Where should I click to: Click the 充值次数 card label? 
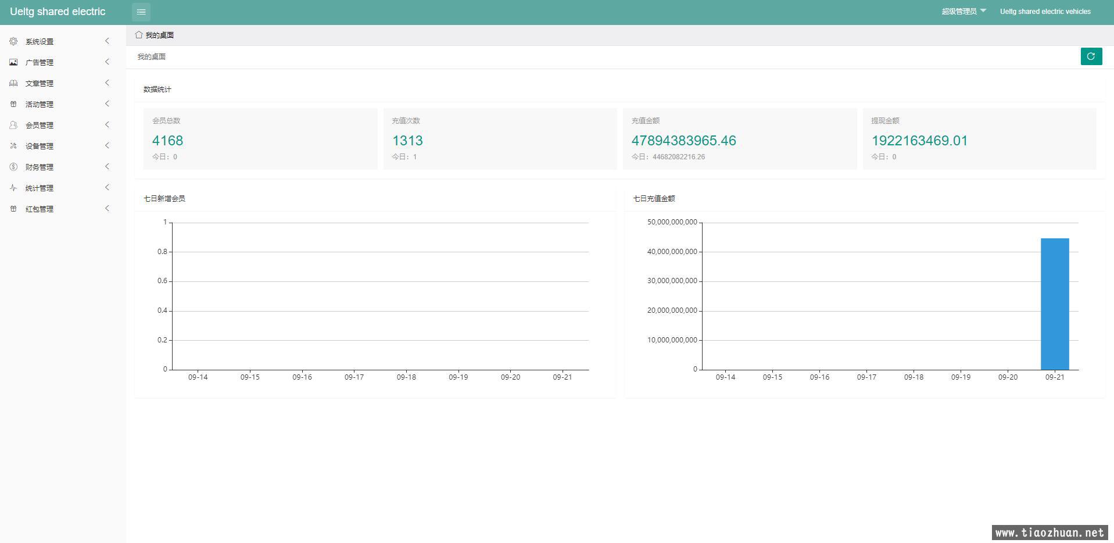406,121
